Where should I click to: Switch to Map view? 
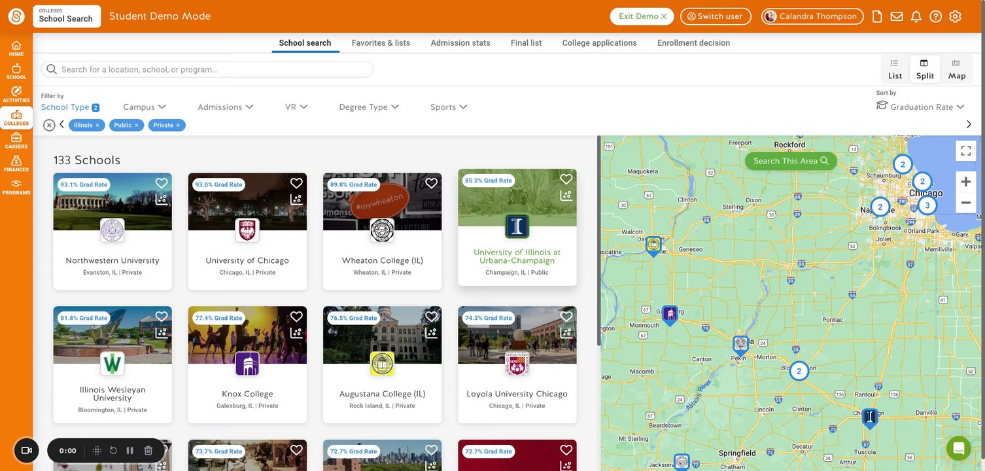click(x=957, y=69)
